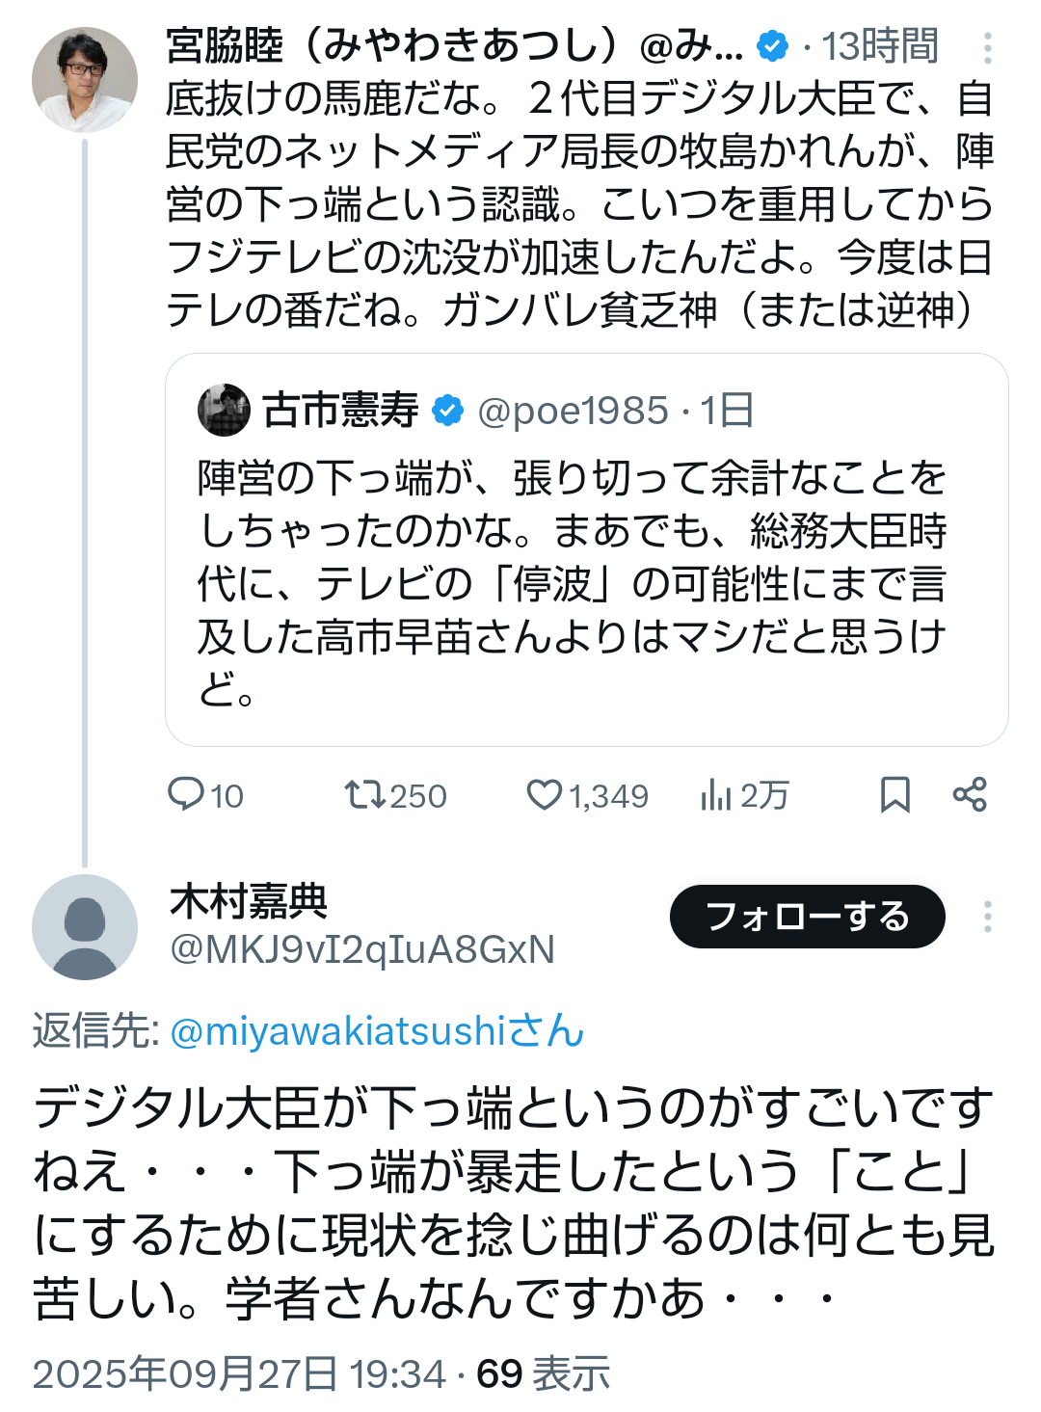
Task: Click the reply icon with 10 replies
Action: click(186, 795)
